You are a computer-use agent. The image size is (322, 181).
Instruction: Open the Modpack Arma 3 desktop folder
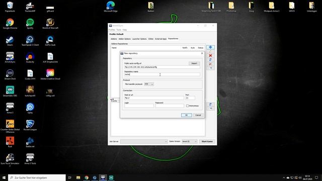point(272,7)
